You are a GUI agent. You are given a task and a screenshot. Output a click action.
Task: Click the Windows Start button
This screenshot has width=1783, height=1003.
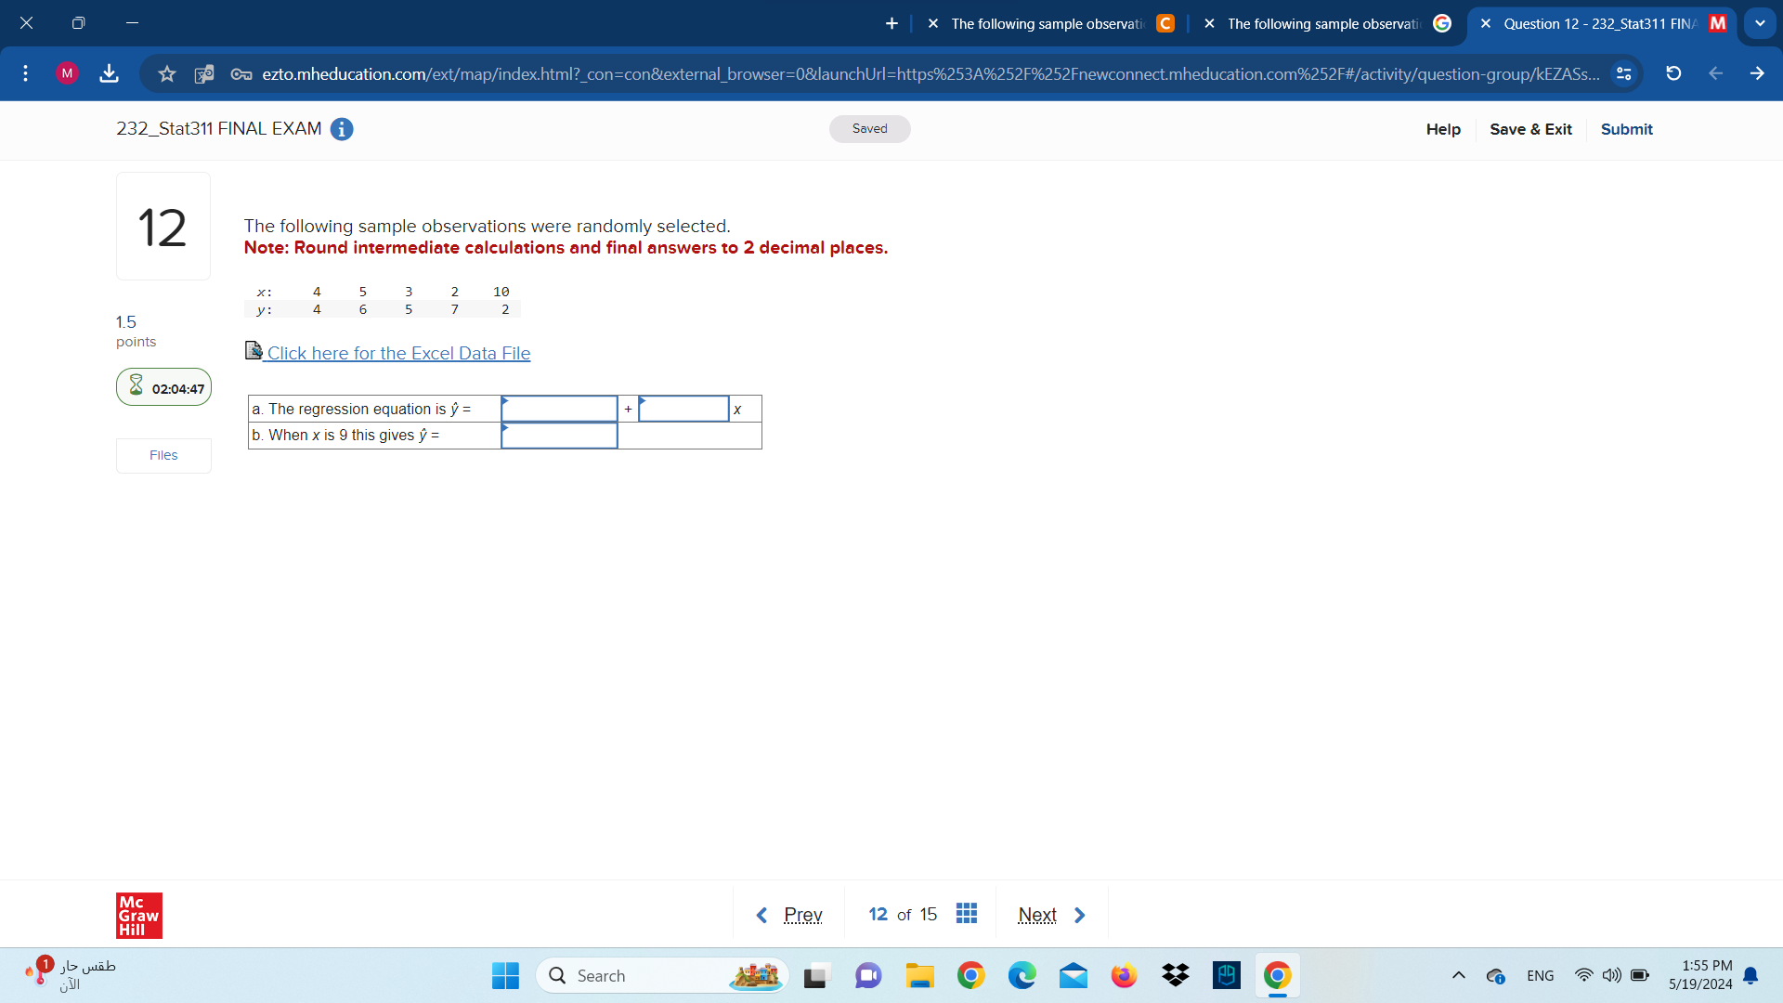[x=504, y=975]
